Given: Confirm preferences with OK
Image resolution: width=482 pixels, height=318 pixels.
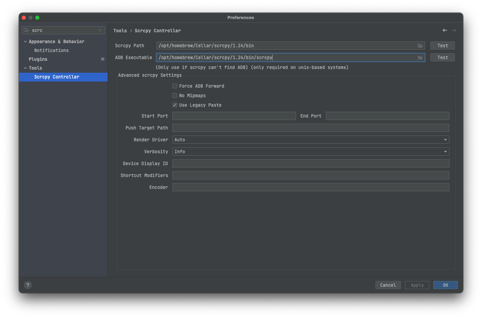Looking at the screenshot, I should [445, 285].
